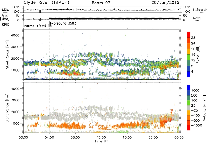Click the '16:00' time axis label
The height and width of the screenshot is (143, 207).
(127, 138)
